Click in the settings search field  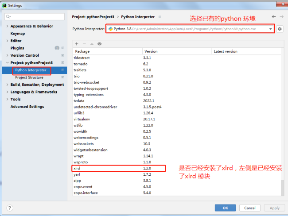(x=35, y=17)
